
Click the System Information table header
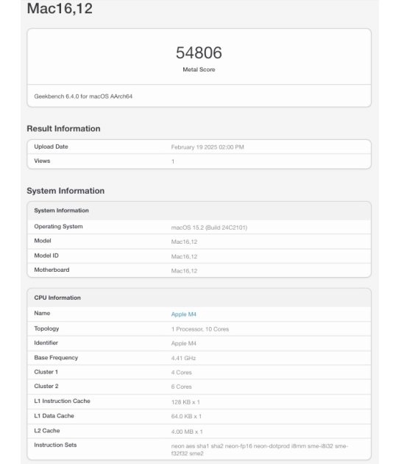point(61,211)
